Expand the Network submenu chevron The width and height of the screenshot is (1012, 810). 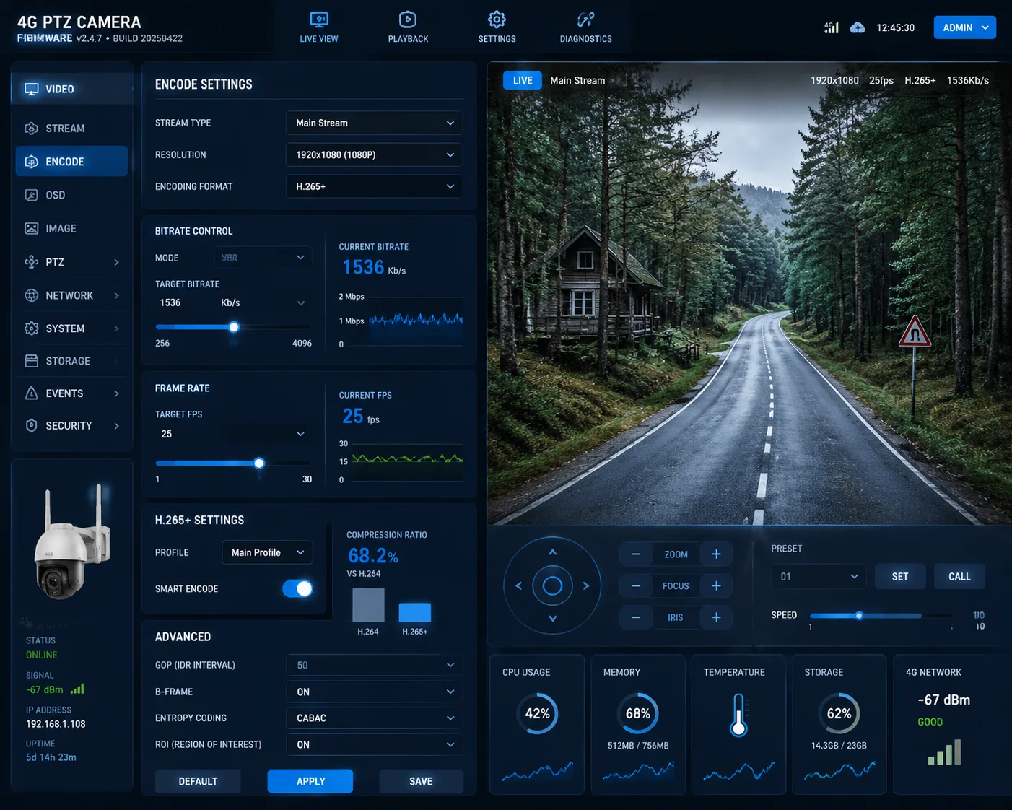pyautogui.click(x=116, y=295)
